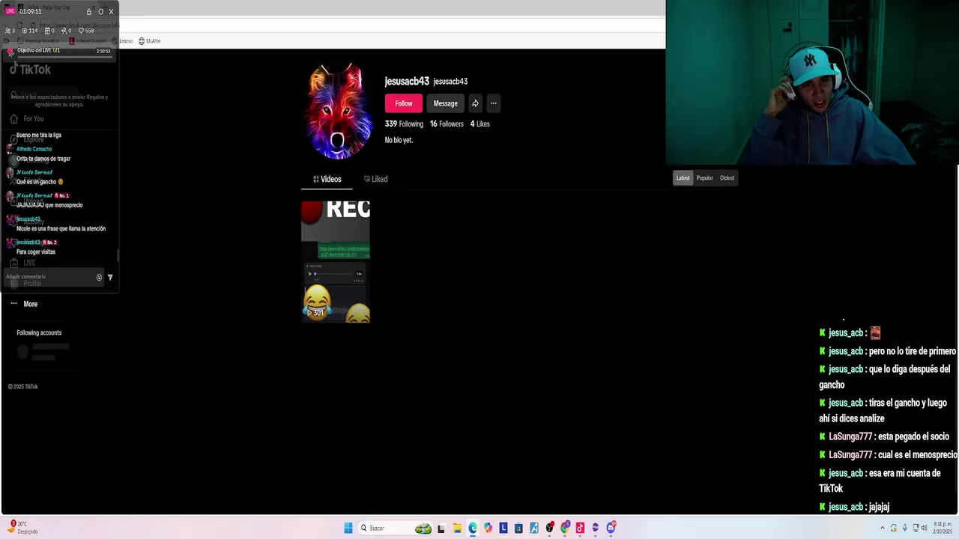Click the 01:09:11 LIVE timer

(31, 11)
